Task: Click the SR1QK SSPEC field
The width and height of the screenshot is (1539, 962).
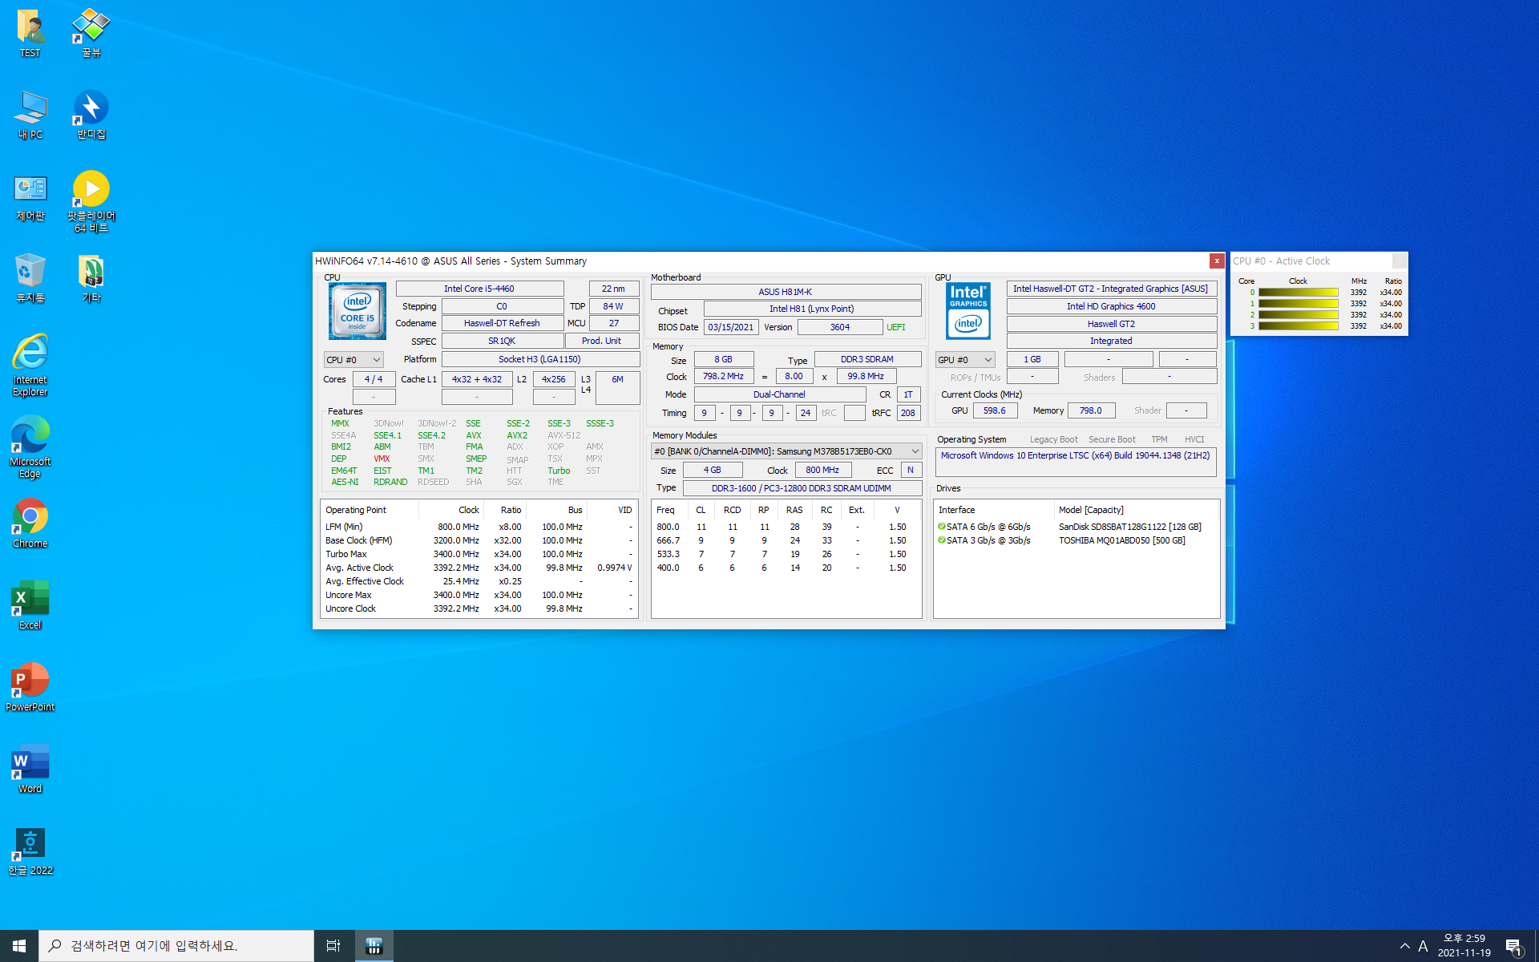Action: (502, 341)
